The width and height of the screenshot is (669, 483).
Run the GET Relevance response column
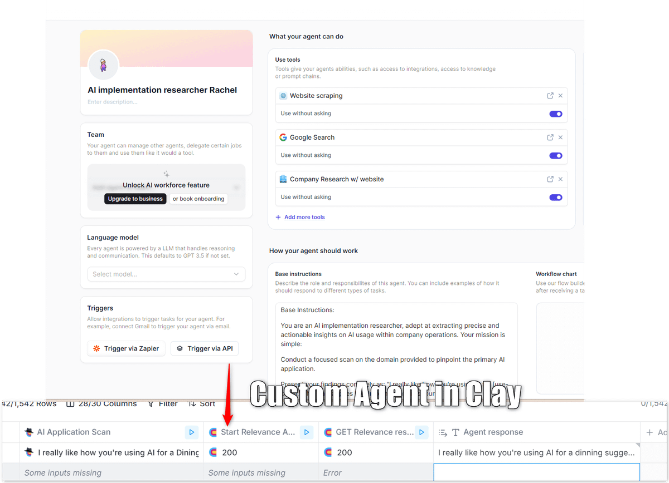(x=421, y=432)
